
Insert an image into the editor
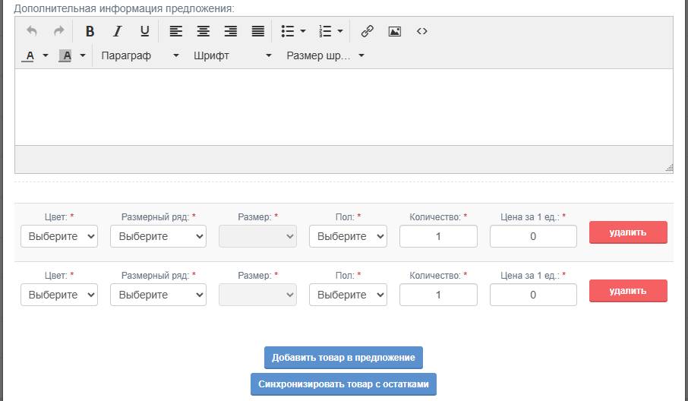pos(394,31)
